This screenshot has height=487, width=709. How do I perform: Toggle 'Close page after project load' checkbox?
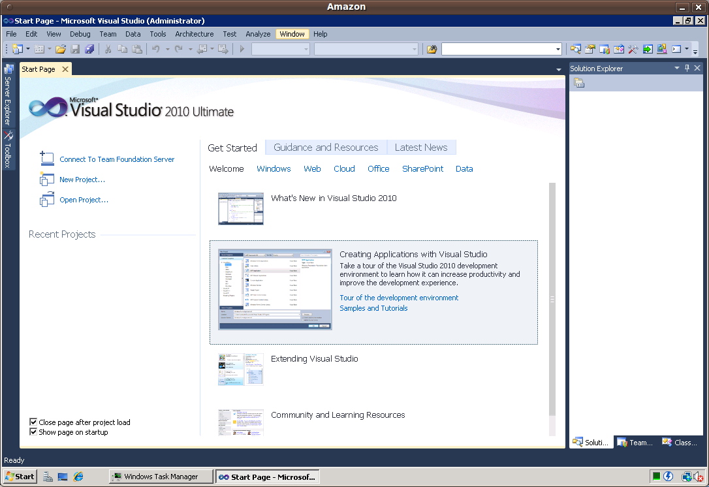[33, 422]
